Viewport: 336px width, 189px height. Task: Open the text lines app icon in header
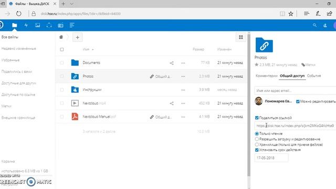(x=72, y=25)
